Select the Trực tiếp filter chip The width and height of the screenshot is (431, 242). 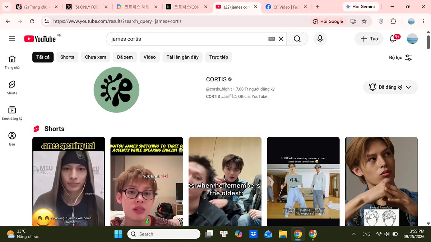click(x=219, y=57)
